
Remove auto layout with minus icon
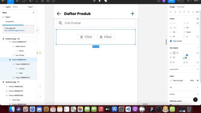[198, 48]
